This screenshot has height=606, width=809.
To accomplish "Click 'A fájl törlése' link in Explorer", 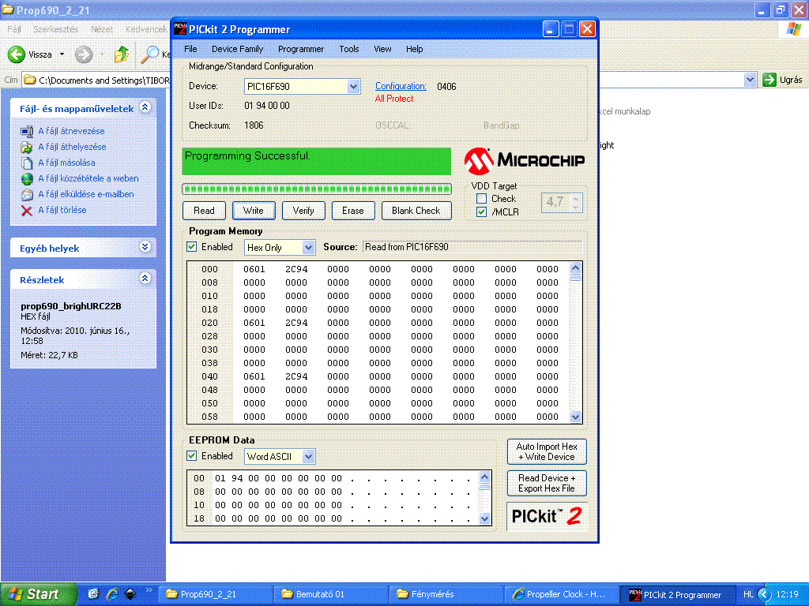I will 62,210.
